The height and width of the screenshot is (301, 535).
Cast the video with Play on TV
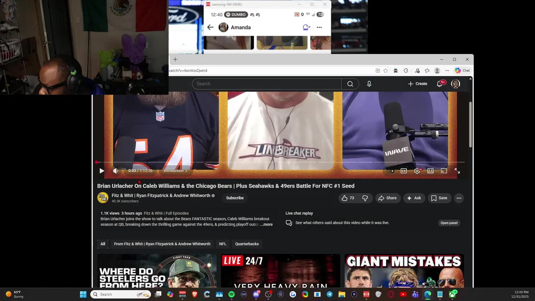click(x=444, y=171)
